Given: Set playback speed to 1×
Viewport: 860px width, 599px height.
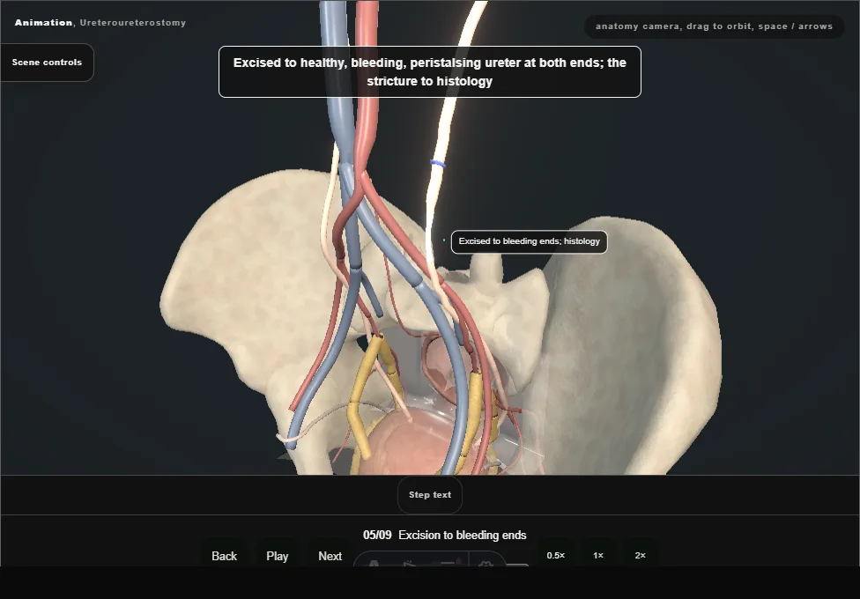Looking at the screenshot, I should click(x=598, y=555).
